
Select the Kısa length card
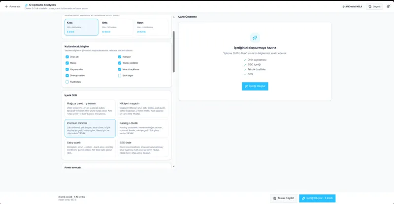(81, 27)
